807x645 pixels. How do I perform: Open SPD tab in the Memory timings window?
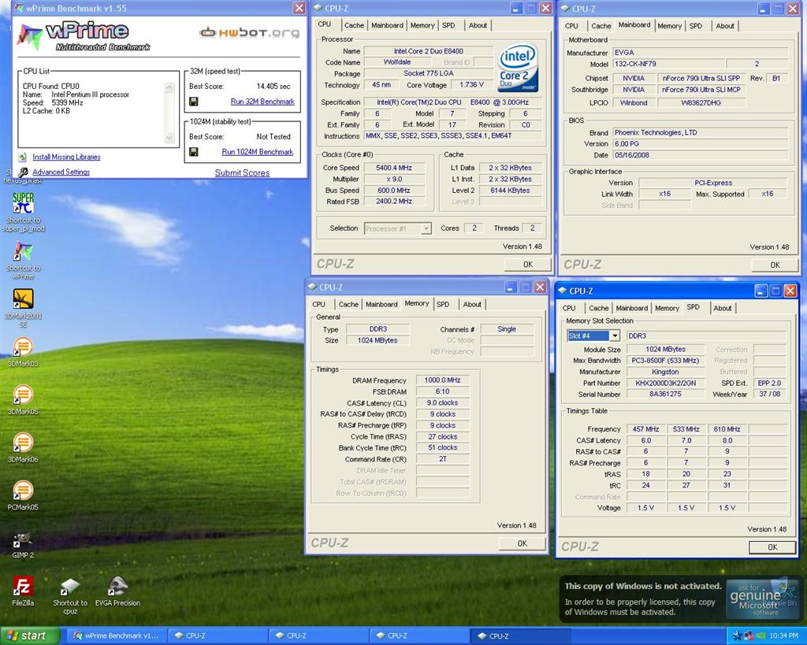click(x=443, y=305)
